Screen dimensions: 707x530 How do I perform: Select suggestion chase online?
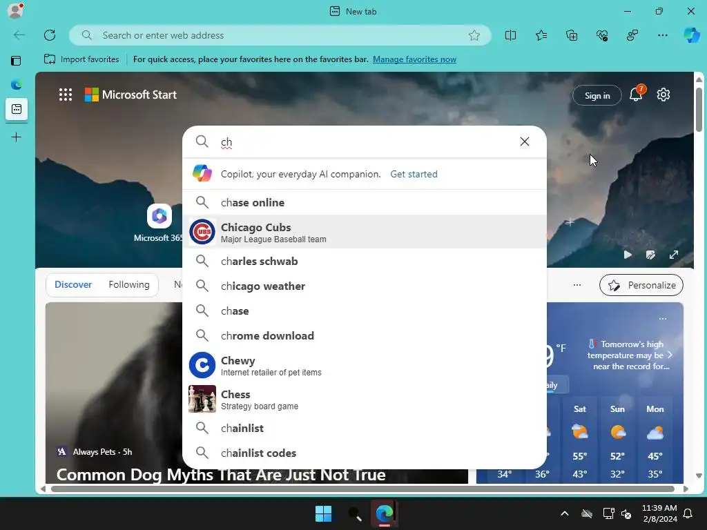(x=365, y=202)
